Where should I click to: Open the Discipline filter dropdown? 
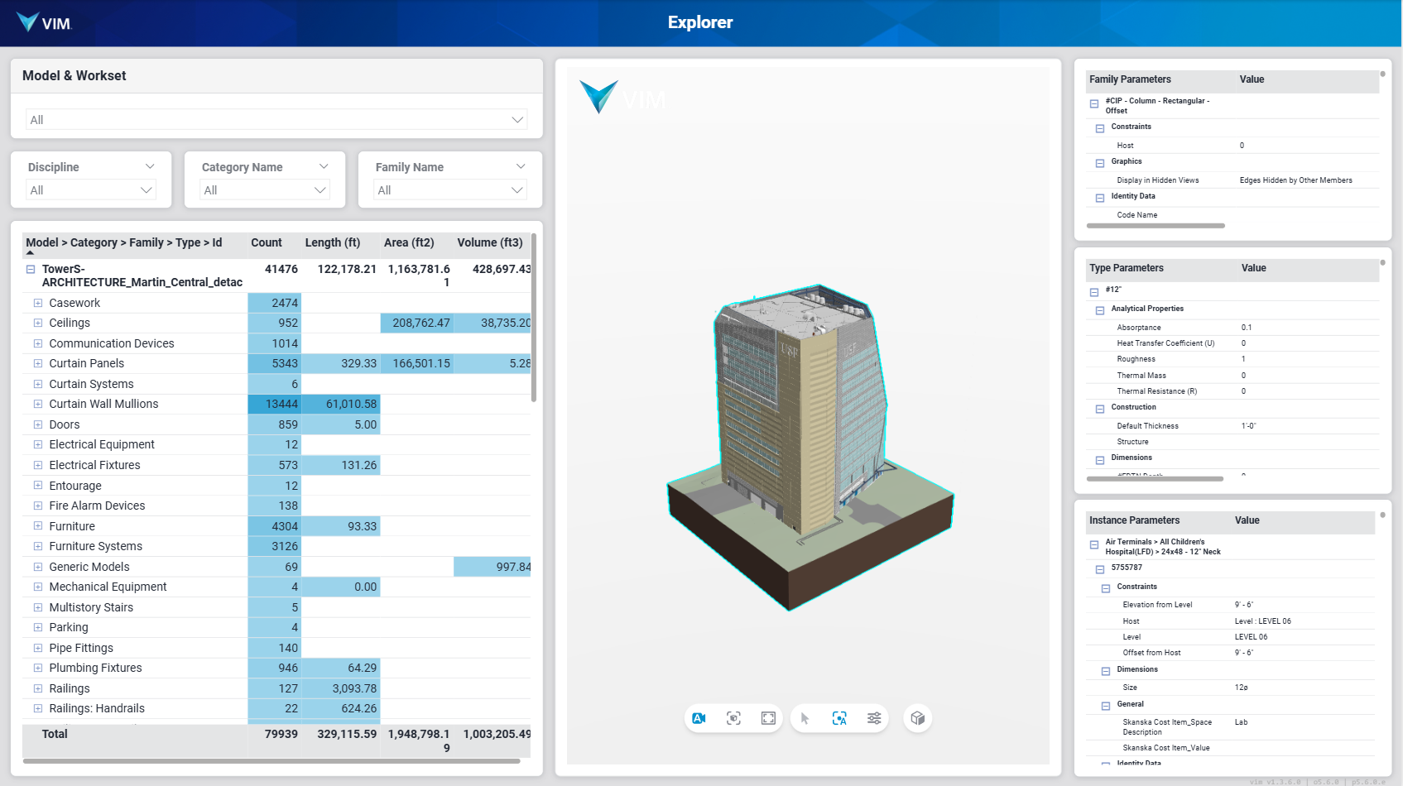[91, 190]
